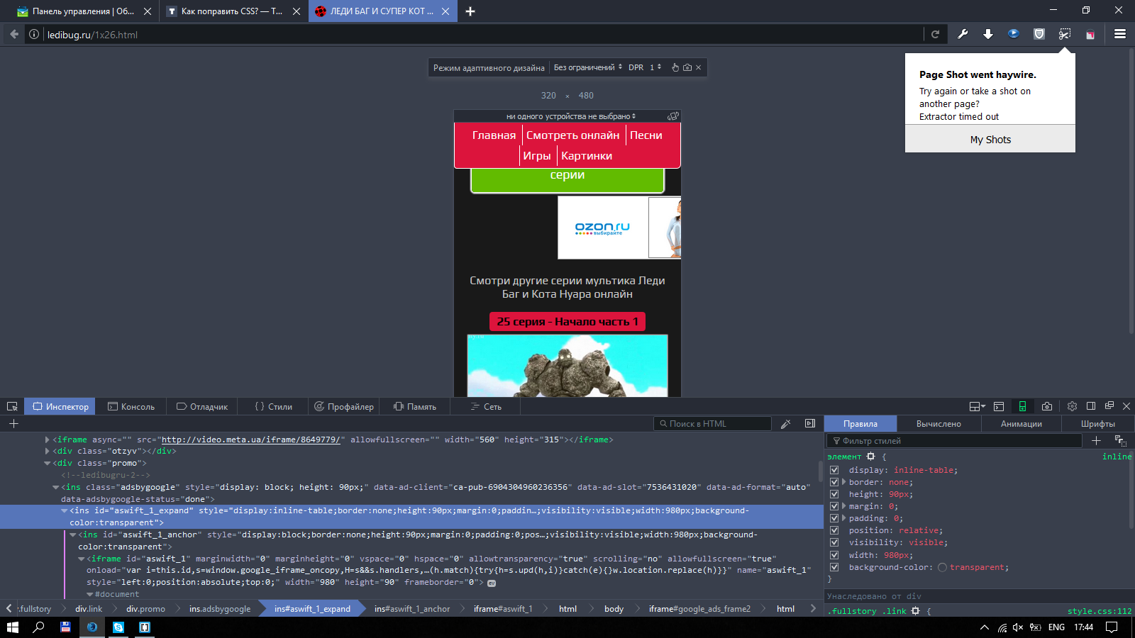Click the element picker icon in DevTools
Image resolution: width=1135 pixels, height=638 pixels.
pos(12,406)
